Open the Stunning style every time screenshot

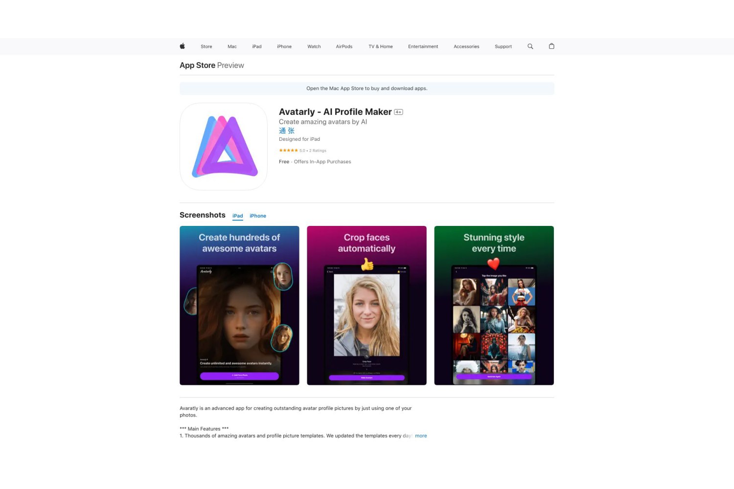coord(494,306)
